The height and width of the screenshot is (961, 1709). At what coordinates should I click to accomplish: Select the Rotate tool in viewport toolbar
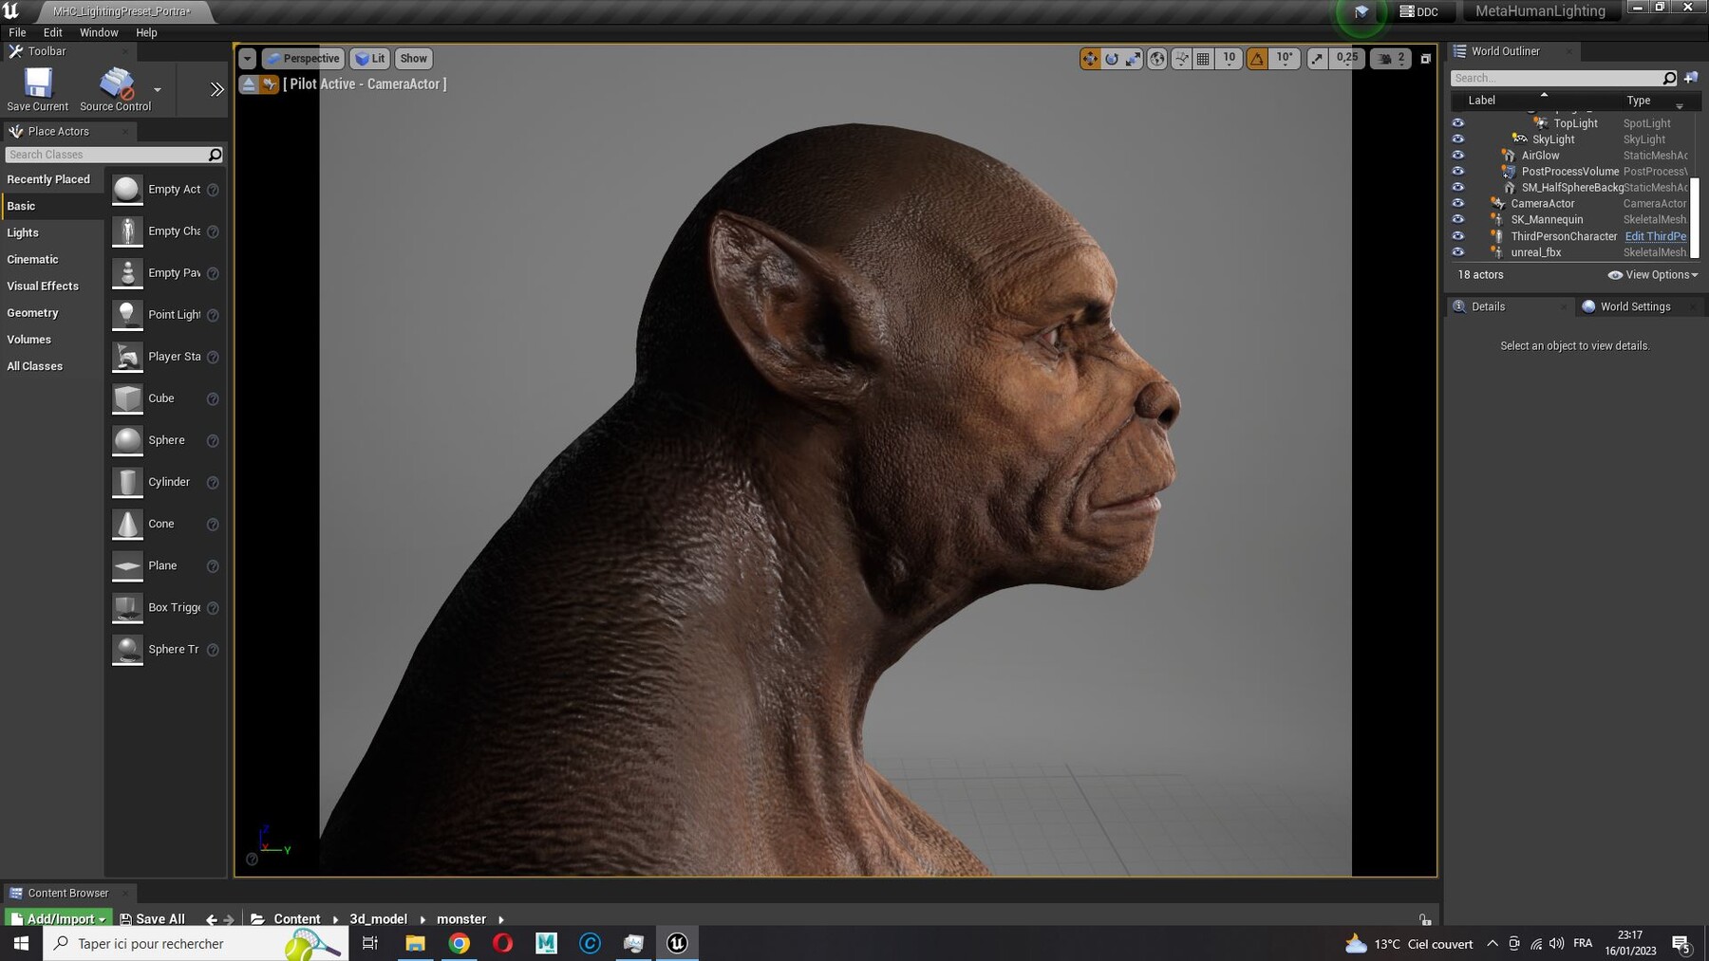[1111, 59]
